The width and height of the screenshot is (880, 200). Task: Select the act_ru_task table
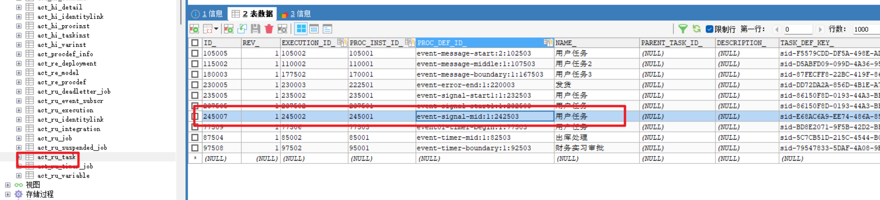(56, 157)
